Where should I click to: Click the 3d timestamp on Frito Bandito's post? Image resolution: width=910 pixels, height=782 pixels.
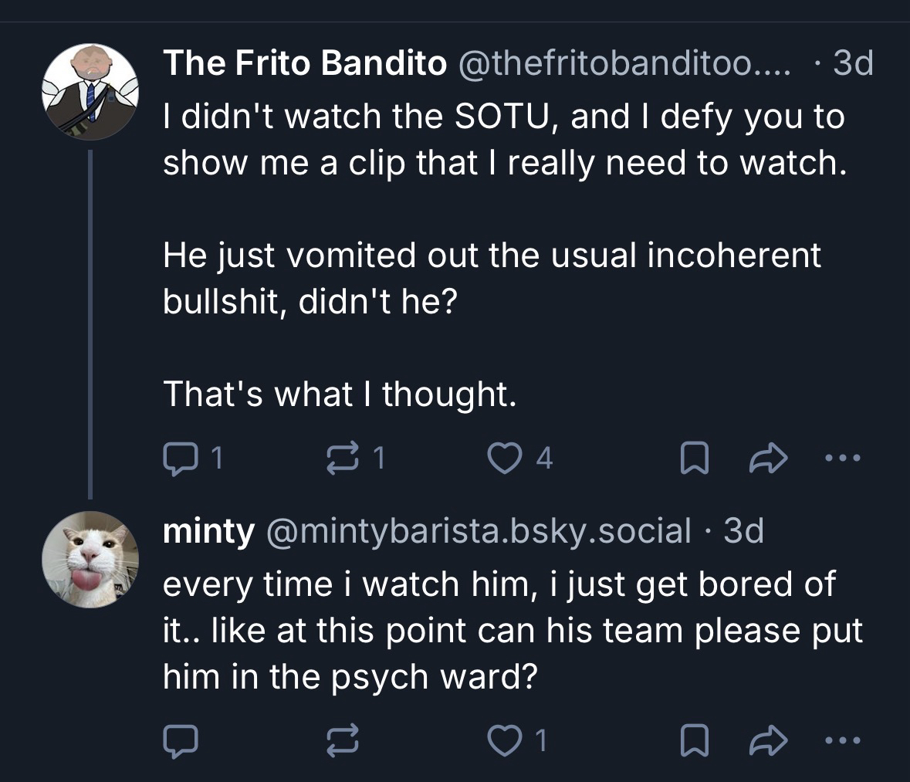[854, 65]
